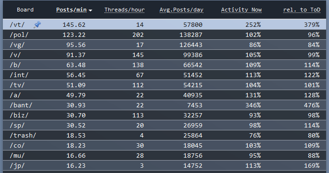329x173 pixels.
Task: Click the 56.45 posts/min value
Action: [x=76, y=75]
